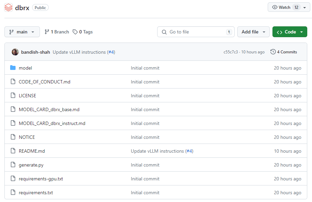Click the eye icon on the Watch button
The height and width of the screenshot is (202, 312).
tap(275, 7)
